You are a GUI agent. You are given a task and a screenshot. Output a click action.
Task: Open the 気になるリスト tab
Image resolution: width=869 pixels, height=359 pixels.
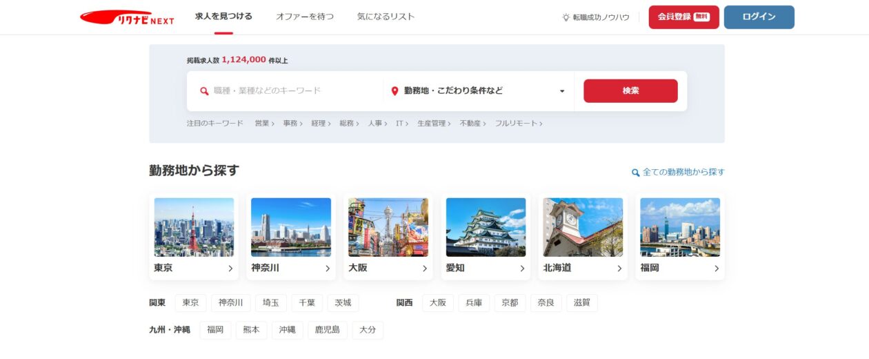coord(386,17)
